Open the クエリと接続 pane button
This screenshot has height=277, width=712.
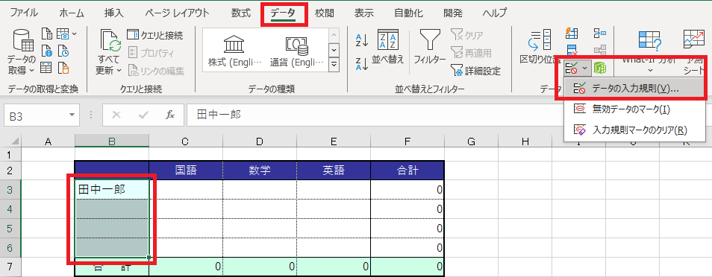point(154,35)
